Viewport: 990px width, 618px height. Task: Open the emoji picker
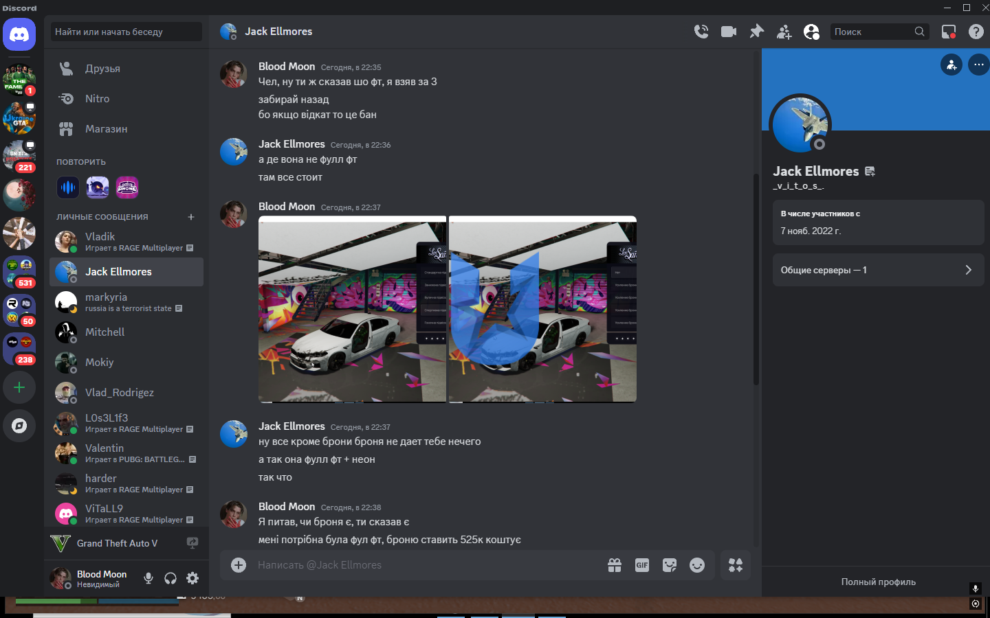pos(697,565)
